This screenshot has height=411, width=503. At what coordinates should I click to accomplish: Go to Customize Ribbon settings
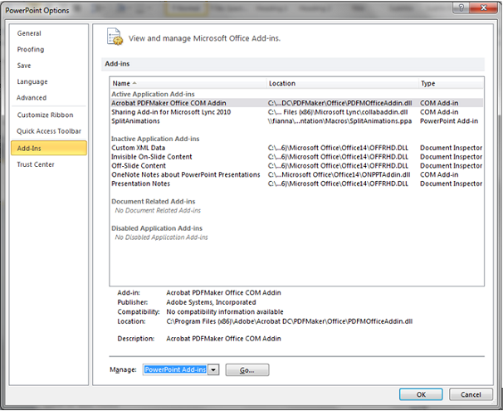click(45, 115)
